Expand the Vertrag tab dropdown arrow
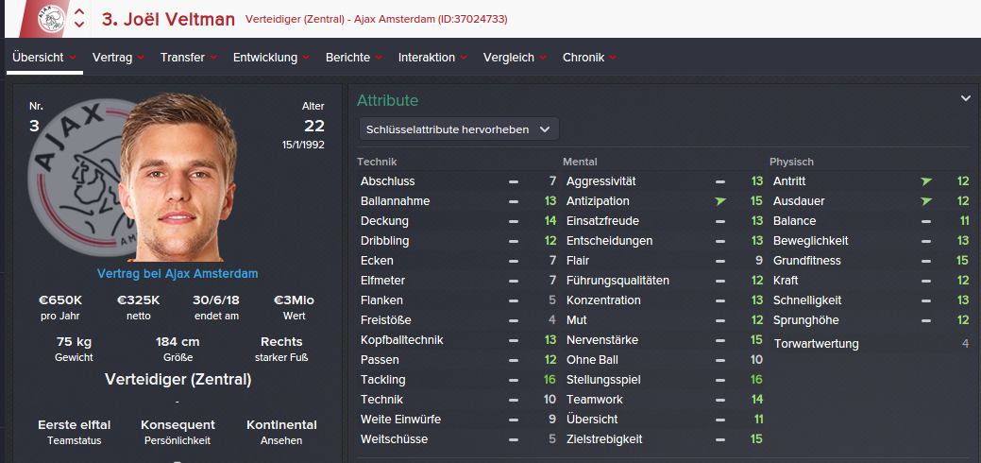Screen dimensions: 981x463 [141, 58]
